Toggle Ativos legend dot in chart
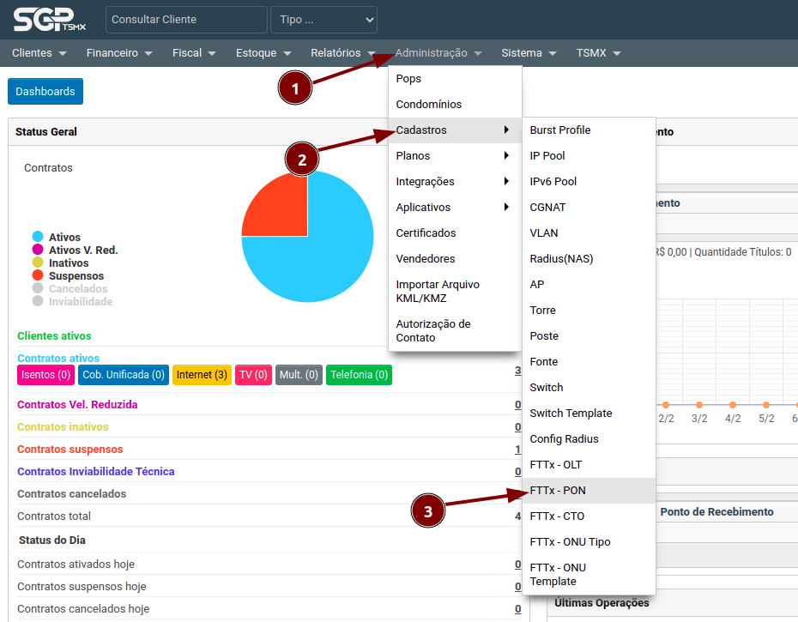Image resolution: width=798 pixels, height=622 pixels. coord(38,238)
